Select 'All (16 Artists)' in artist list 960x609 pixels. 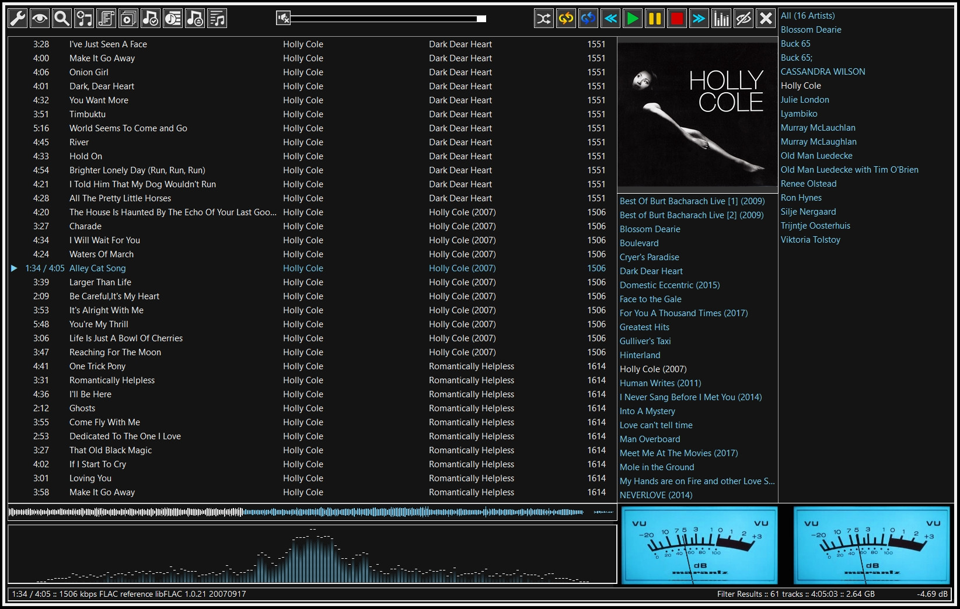pos(808,16)
